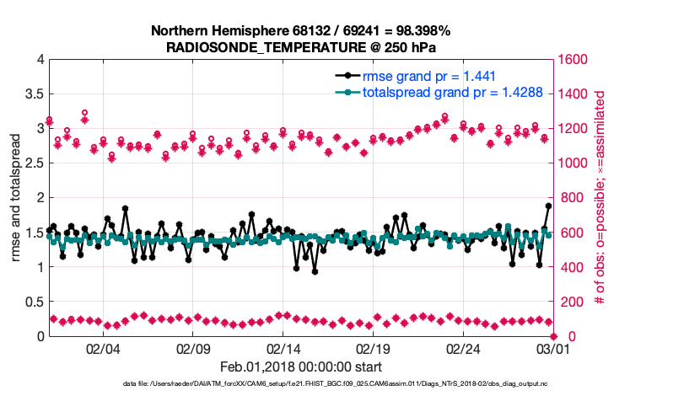Select the 02/14 date tick label
Viewport: 700px width, 396px height.
[x=283, y=348]
